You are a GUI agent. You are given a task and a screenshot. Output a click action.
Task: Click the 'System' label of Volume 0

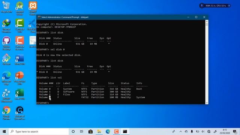click(x=67, y=89)
